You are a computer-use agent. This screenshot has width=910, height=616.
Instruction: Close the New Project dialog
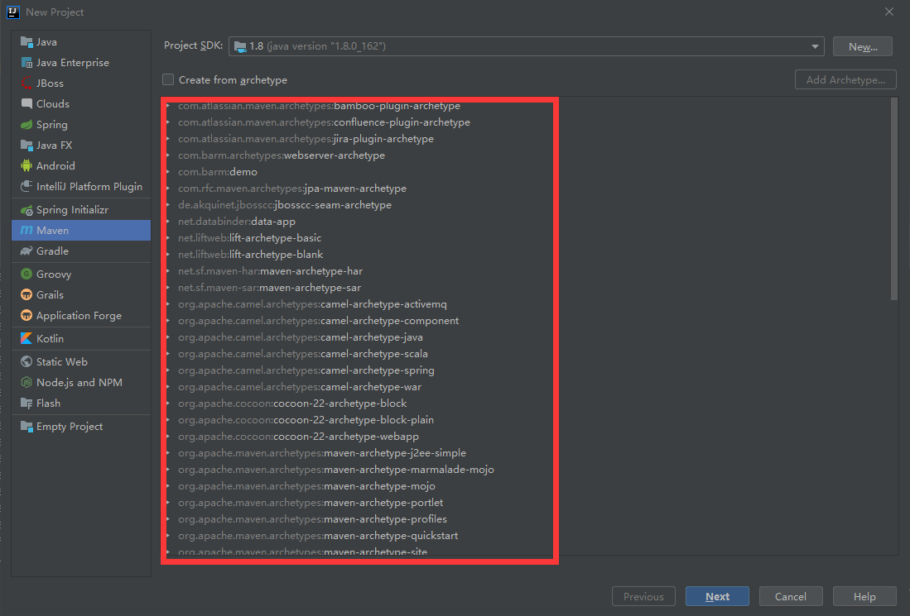(x=889, y=12)
